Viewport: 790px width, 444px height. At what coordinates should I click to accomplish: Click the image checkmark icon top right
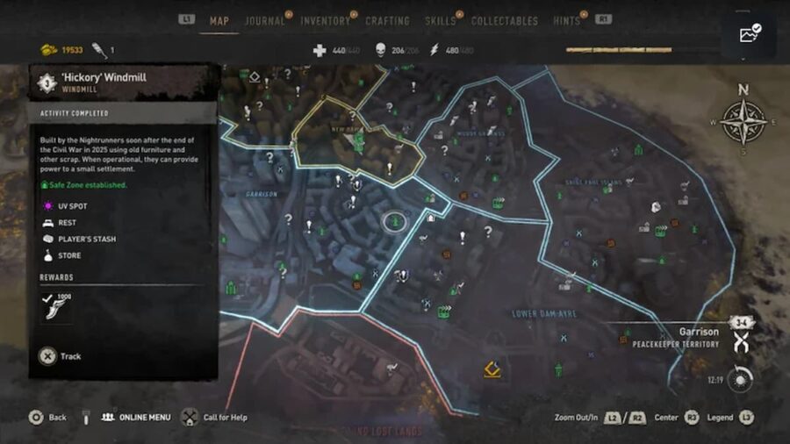click(750, 33)
